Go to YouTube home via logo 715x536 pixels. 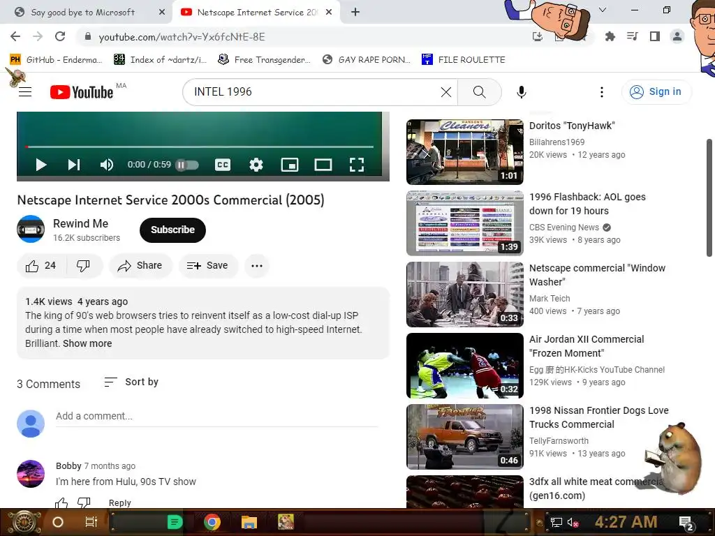tap(82, 92)
